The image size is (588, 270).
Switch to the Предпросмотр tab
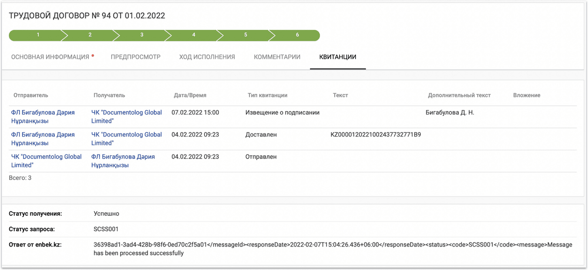[x=136, y=57]
